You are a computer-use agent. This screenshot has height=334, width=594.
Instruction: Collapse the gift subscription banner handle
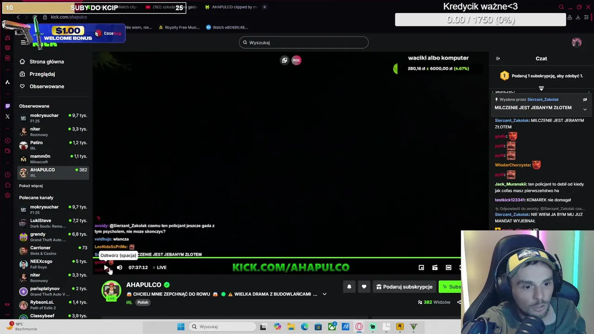pos(541,88)
